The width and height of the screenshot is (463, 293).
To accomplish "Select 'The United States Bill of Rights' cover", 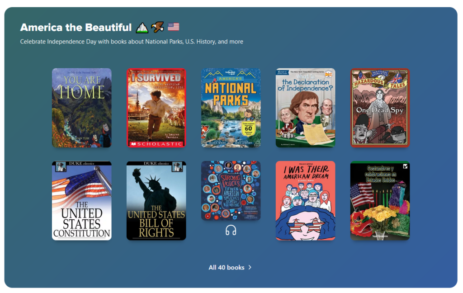I will (156, 201).
